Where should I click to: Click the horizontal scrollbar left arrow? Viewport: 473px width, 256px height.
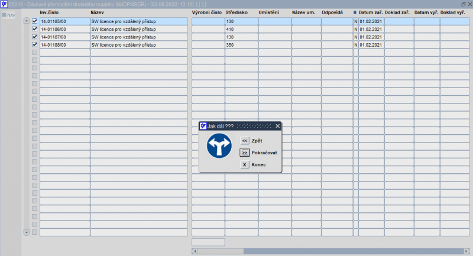195,251
